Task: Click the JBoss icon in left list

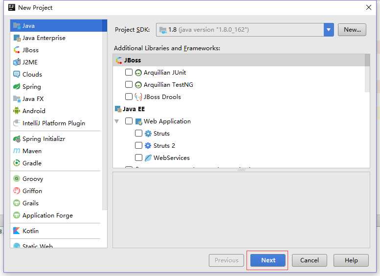Action: (17, 50)
